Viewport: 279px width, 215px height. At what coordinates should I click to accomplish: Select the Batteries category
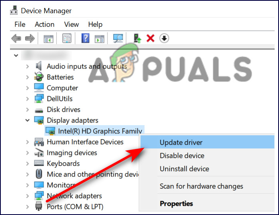click(60, 77)
